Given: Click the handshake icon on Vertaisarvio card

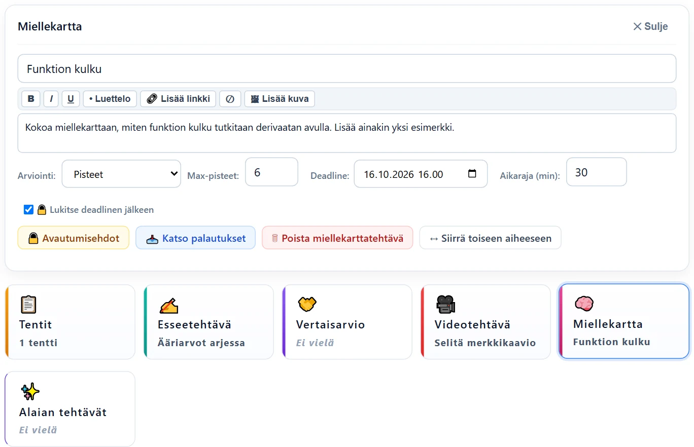Looking at the screenshot, I should (307, 304).
